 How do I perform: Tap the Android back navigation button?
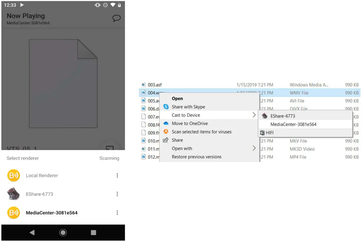(32, 233)
